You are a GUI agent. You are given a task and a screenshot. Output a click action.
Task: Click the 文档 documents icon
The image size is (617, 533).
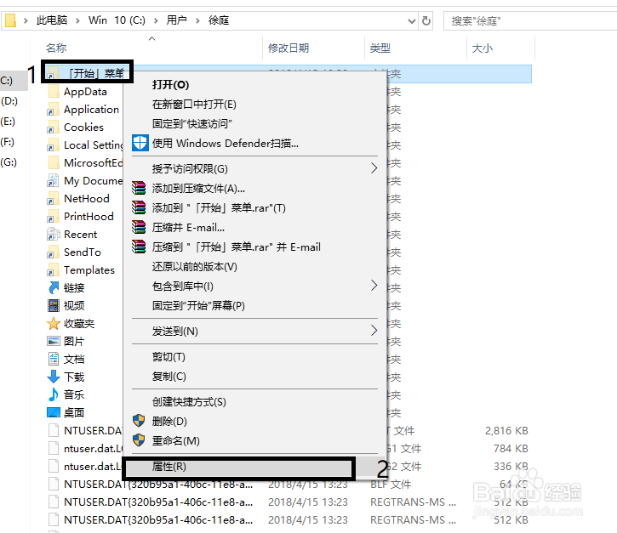pyautogui.click(x=53, y=359)
